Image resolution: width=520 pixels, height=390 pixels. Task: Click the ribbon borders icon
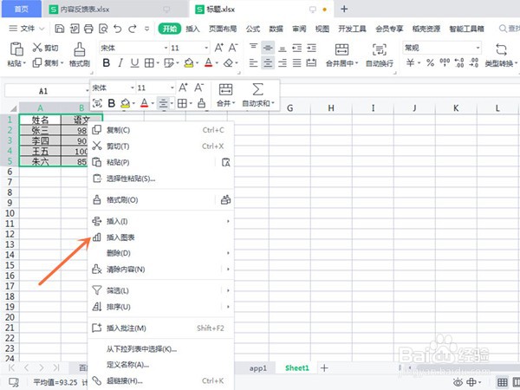click(x=149, y=62)
